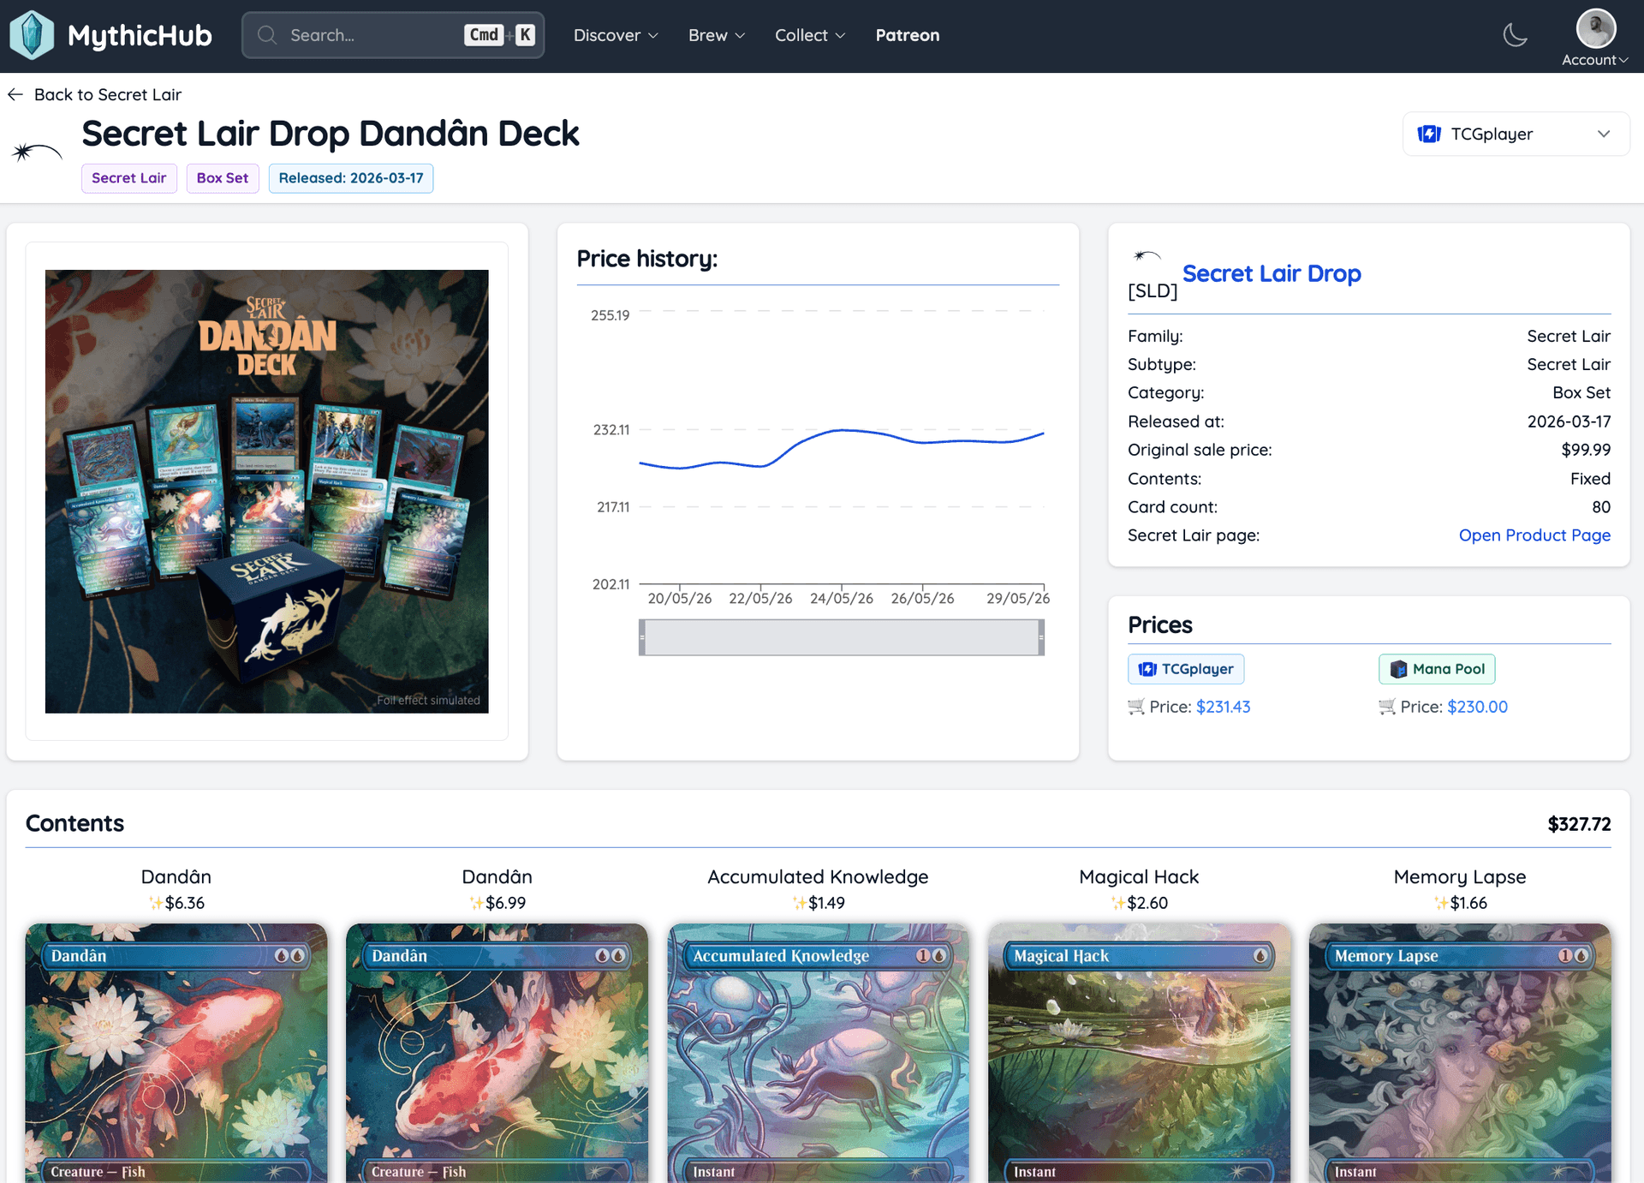Screen dimensions: 1644x1183
Task: Open the TCGplayer price $231.43 link
Action: [1223, 707]
